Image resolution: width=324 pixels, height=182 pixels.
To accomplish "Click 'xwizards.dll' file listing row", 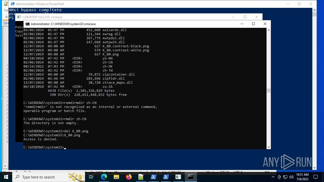I will [x=75, y=30].
